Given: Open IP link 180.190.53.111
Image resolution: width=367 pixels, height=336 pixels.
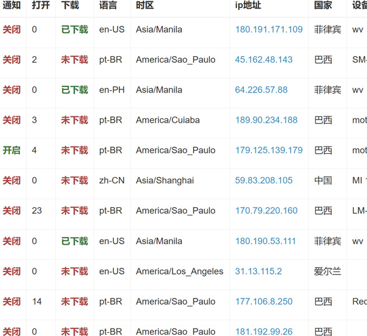Looking at the screenshot, I should point(266,242).
